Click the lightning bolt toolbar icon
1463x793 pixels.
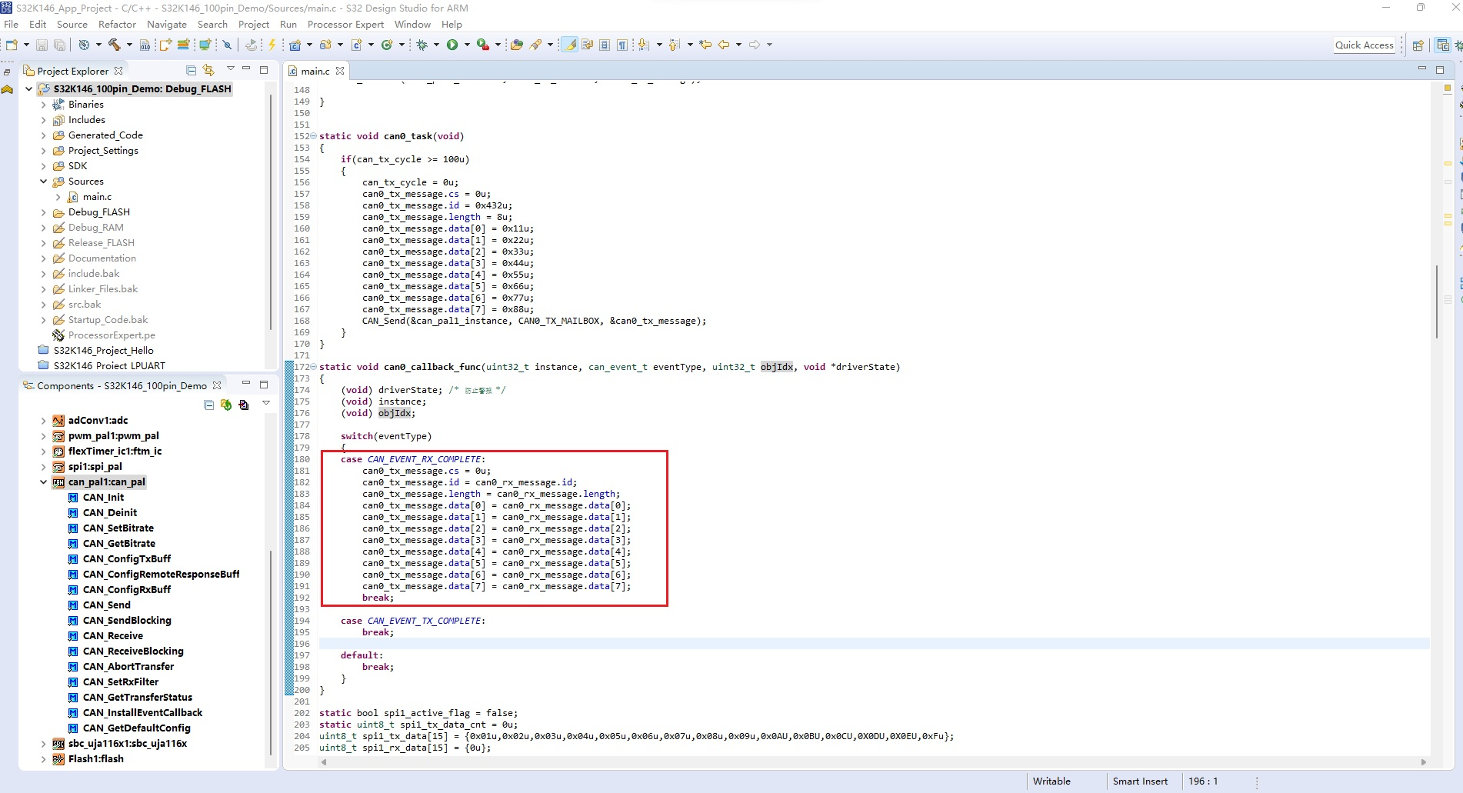point(272,45)
